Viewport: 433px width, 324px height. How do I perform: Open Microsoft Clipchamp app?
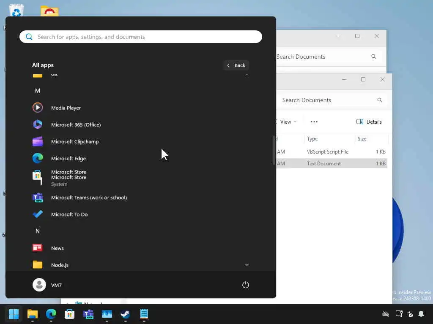pyautogui.click(x=140, y=142)
